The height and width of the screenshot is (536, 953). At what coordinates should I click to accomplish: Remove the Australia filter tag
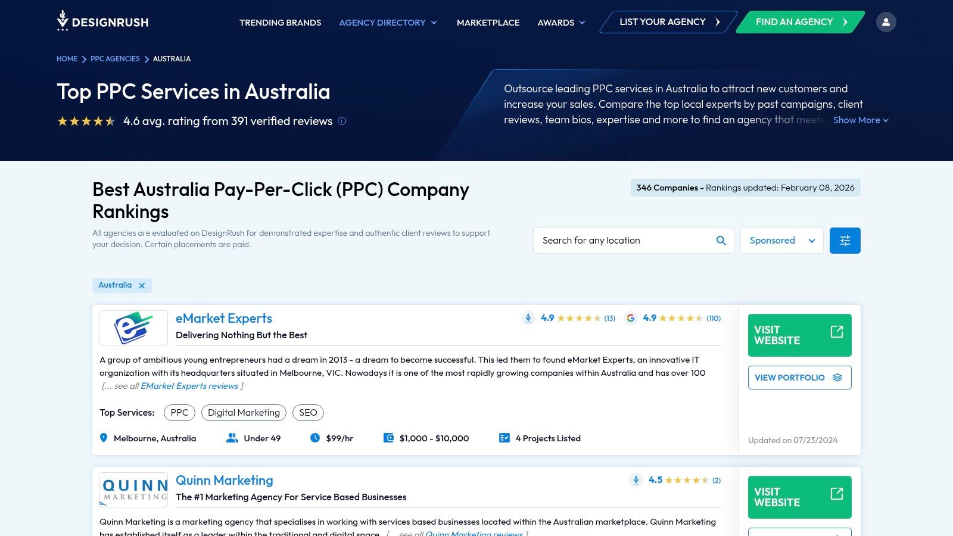click(x=142, y=285)
